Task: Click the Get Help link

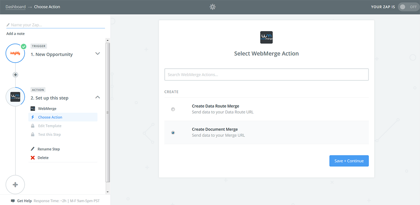Action: [24, 201]
